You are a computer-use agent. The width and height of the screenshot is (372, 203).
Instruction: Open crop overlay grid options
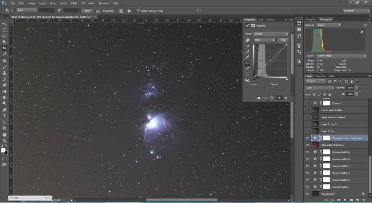(121, 11)
